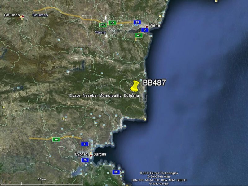Click the 2010 Google copyright text
248x186 pixels.
(159, 184)
